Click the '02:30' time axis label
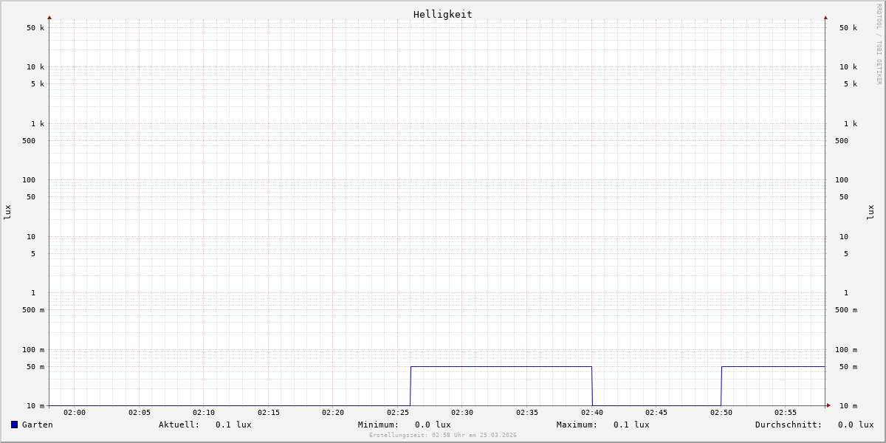Screen dimensions: 886x443 click(x=462, y=413)
